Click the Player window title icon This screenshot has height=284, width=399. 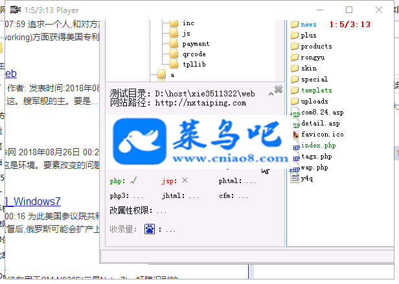point(16,10)
